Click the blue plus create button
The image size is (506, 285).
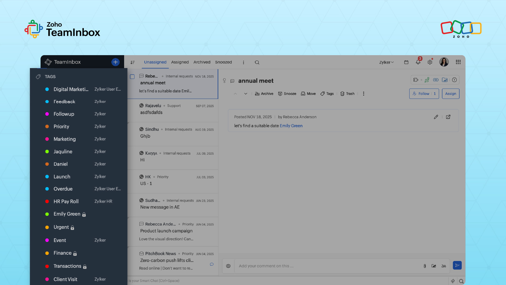pos(115,62)
